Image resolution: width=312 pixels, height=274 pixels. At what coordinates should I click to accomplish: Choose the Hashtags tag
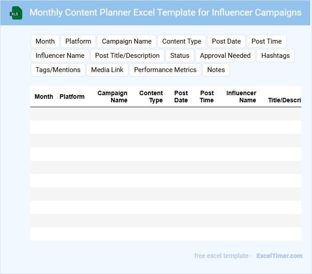(x=276, y=56)
